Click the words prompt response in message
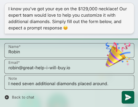This screenshot has width=138, height=107. pos(44,28)
